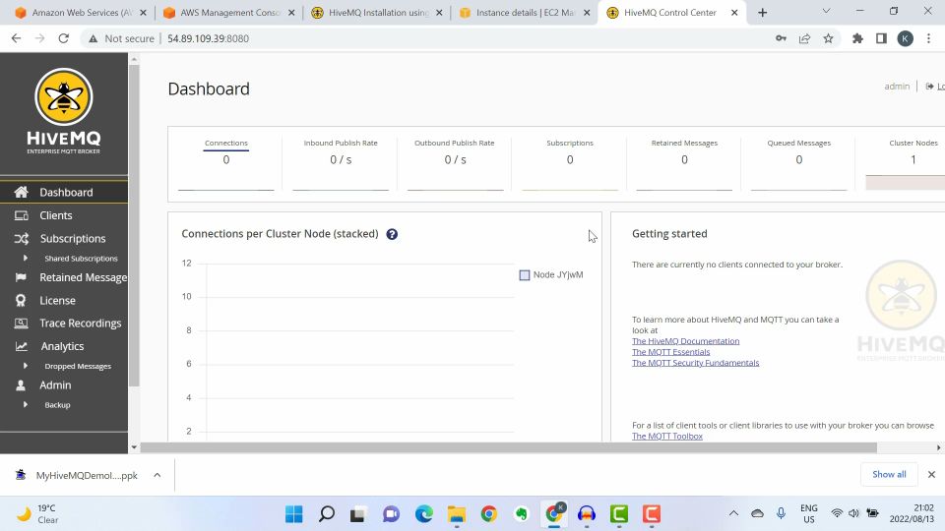Open a new browser tab

click(x=762, y=13)
